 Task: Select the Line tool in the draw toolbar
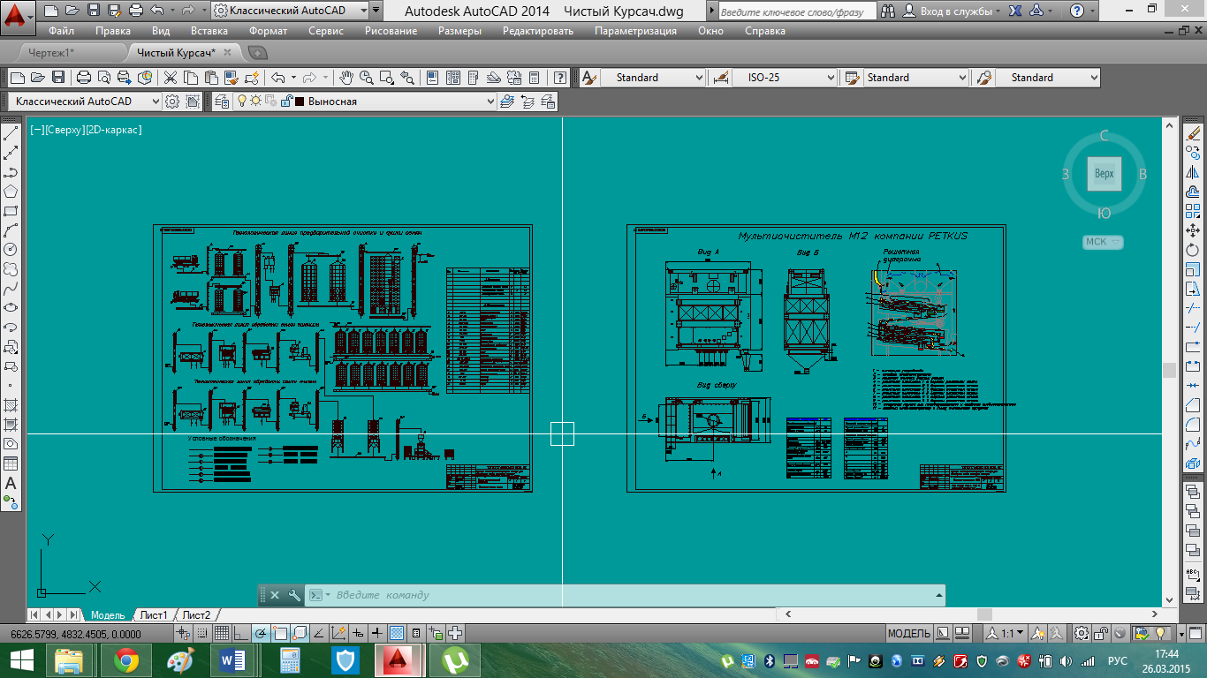(11, 134)
